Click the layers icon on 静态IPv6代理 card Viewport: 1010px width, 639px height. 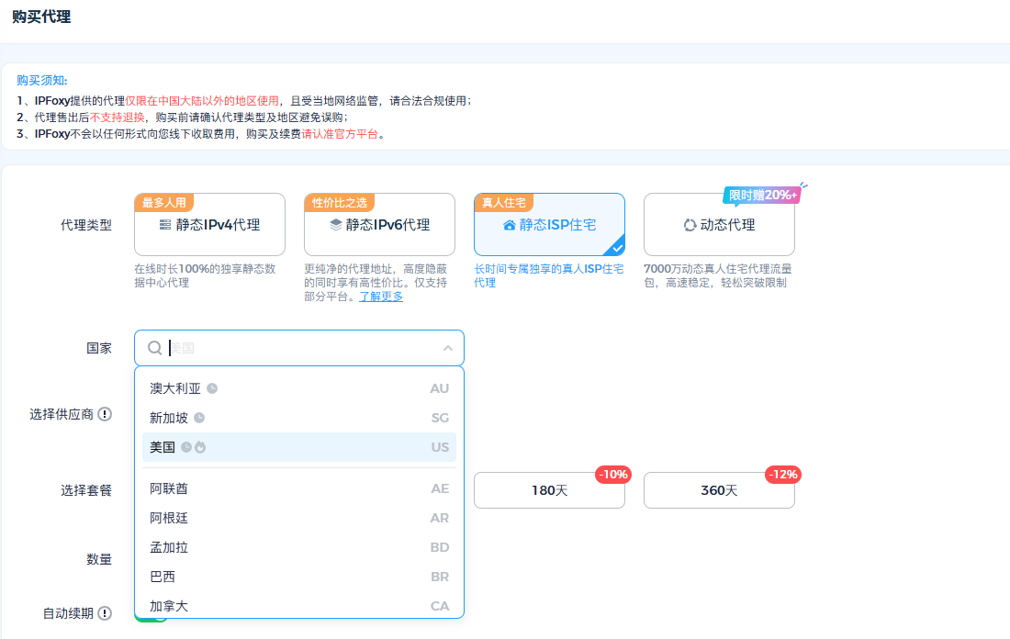336,225
